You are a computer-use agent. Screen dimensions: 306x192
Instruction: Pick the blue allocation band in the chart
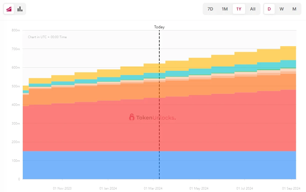click(x=92, y=165)
